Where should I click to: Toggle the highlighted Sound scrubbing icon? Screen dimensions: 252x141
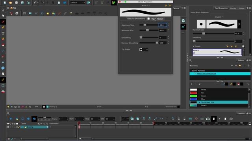tap(34, 119)
